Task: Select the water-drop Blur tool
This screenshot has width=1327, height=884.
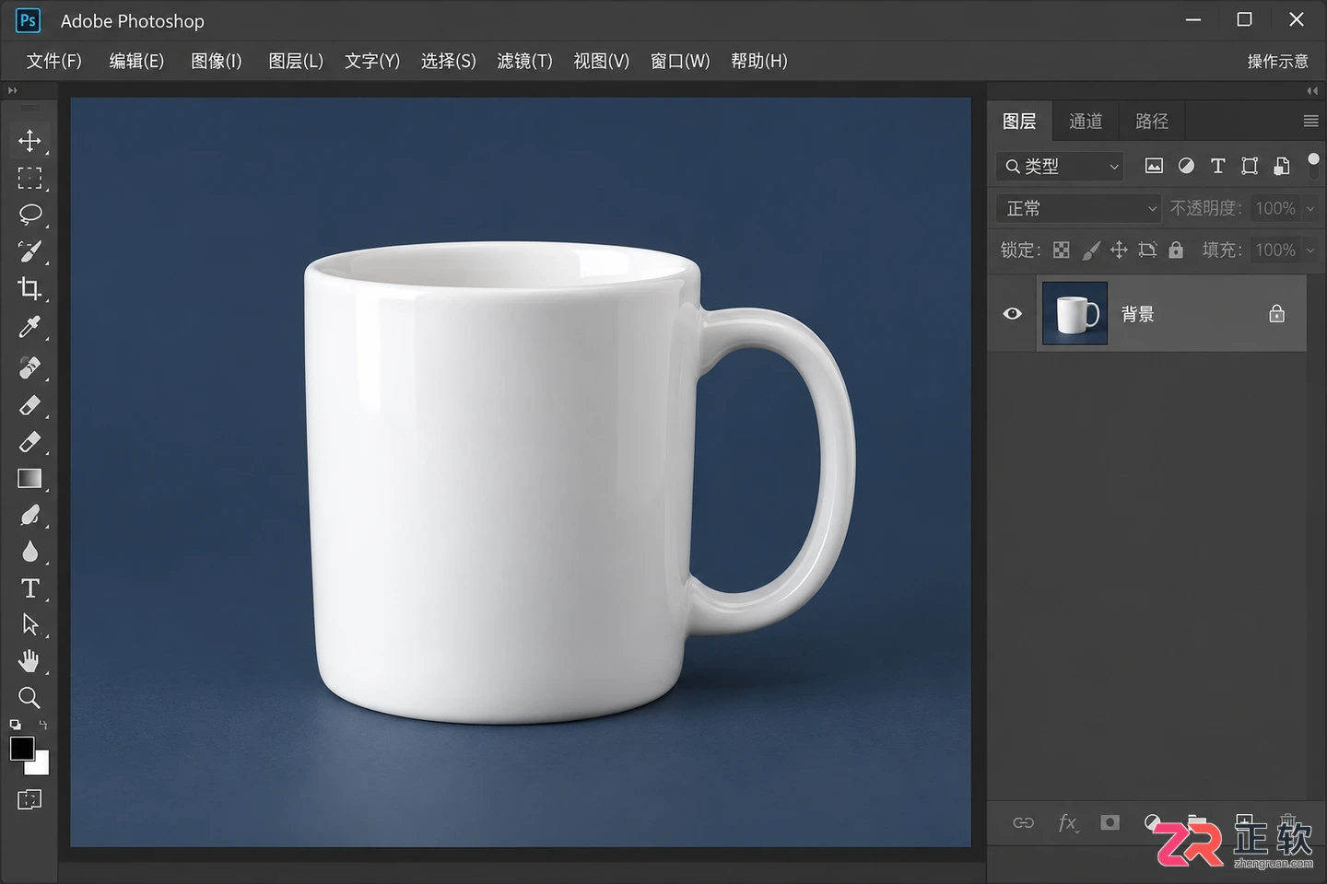Action: (x=29, y=551)
